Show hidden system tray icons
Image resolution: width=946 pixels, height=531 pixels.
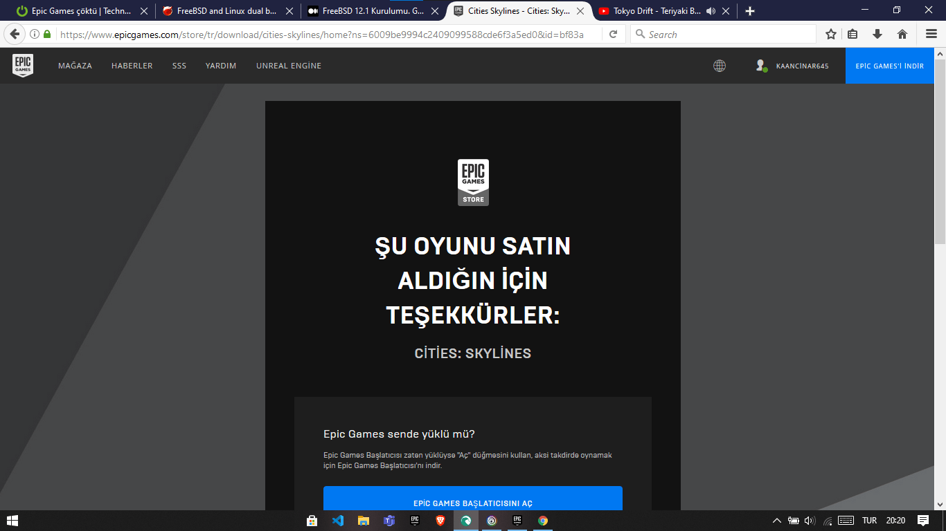pos(776,521)
